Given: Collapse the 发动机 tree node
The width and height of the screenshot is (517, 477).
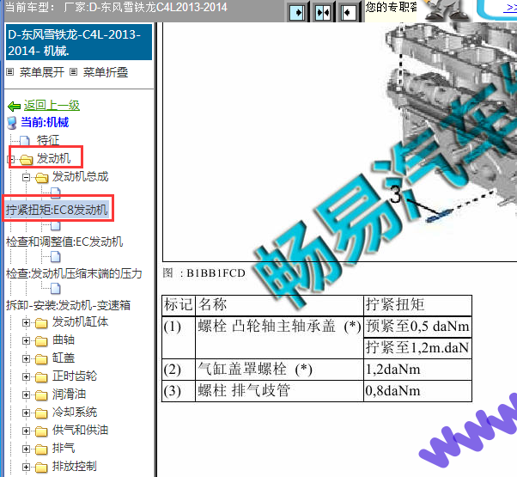Looking at the screenshot, I should point(9,160).
